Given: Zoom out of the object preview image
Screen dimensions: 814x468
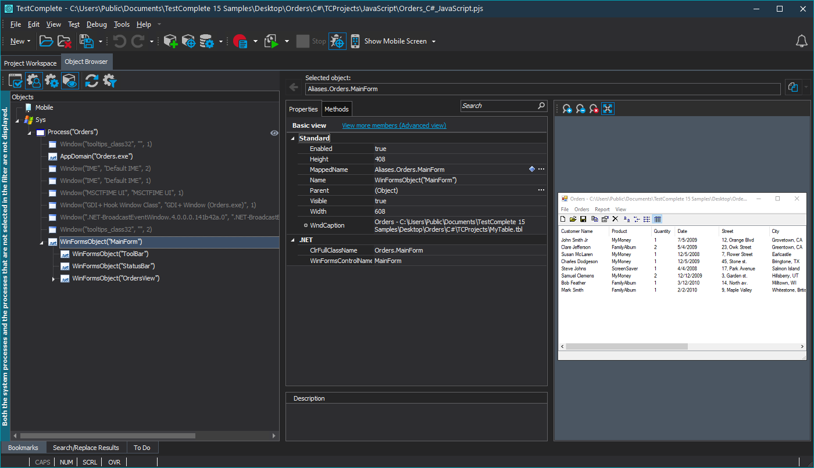Looking at the screenshot, I should 580,108.
